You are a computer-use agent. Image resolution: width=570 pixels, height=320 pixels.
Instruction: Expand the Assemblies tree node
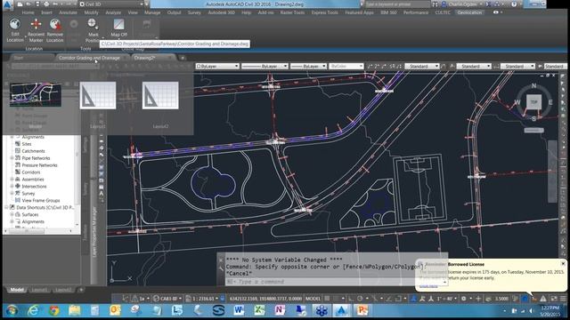[12, 180]
